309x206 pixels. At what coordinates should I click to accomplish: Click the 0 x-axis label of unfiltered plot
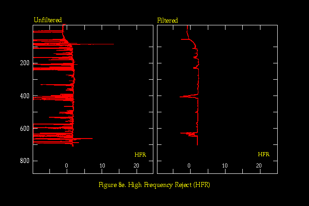point(66,166)
